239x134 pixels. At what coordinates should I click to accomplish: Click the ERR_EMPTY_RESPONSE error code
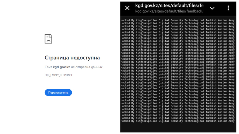coord(59,75)
